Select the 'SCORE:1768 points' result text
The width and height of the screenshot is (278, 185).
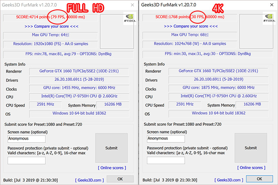[x=173, y=17]
